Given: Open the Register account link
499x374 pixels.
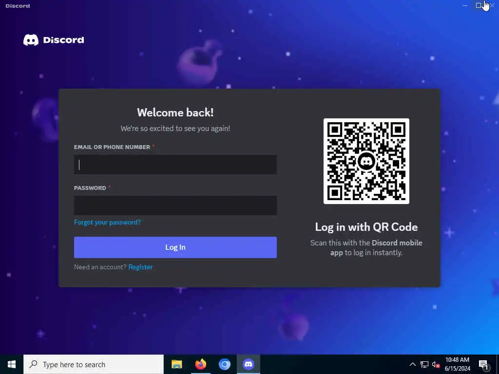Looking at the screenshot, I should (x=140, y=267).
